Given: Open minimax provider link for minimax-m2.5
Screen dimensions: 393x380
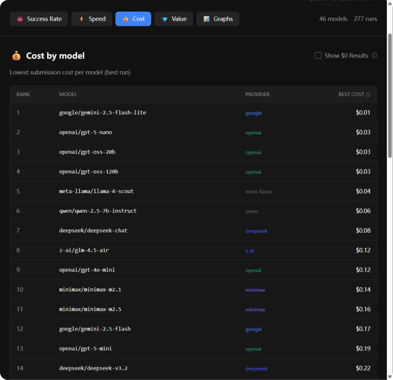Looking at the screenshot, I should pos(255,309).
